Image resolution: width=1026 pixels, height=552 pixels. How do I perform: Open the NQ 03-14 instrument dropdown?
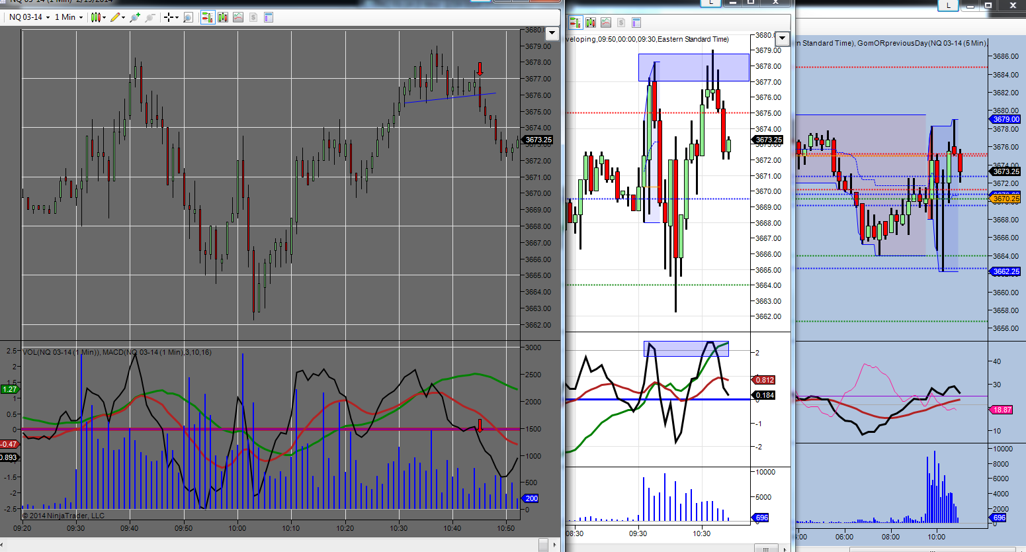click(x=30, y=17)
